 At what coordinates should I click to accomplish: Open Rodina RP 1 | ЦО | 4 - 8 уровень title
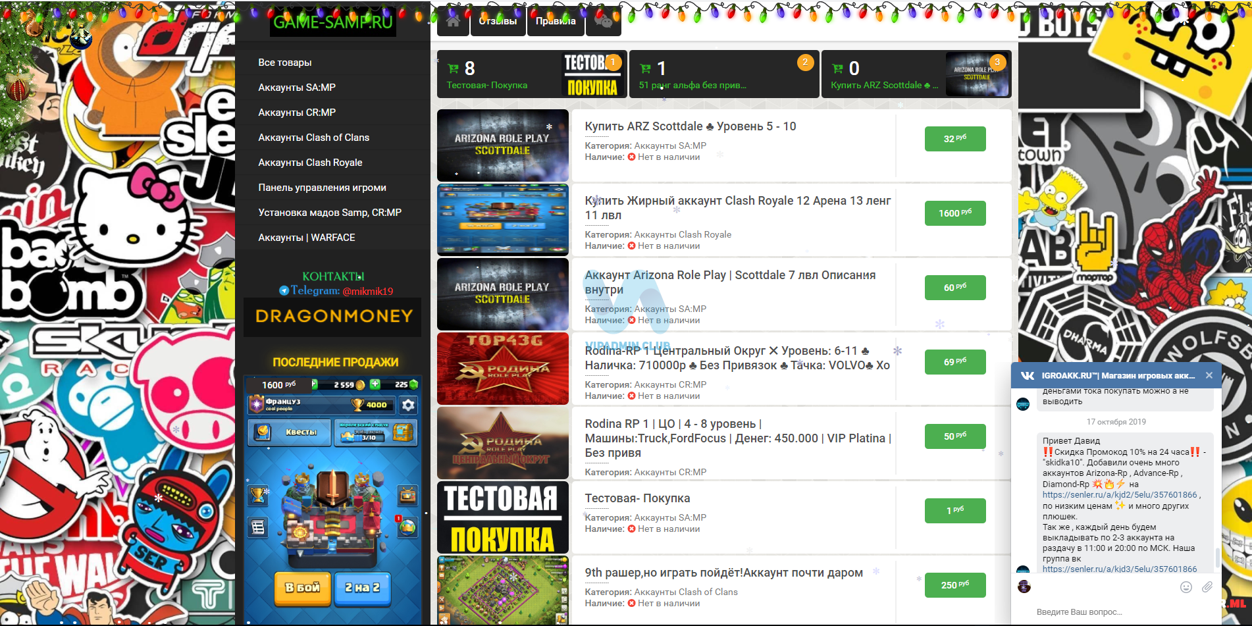point(738,438)
